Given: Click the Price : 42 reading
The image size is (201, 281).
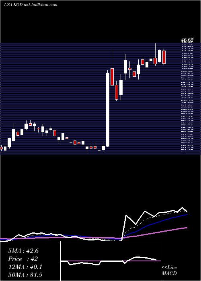Looking at the screenshot, I should (23, 259).
